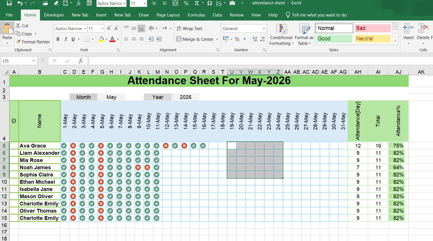The image size is (433, 241).
Task: Click the Decrease Font Size icon
Action: point(116,28)
